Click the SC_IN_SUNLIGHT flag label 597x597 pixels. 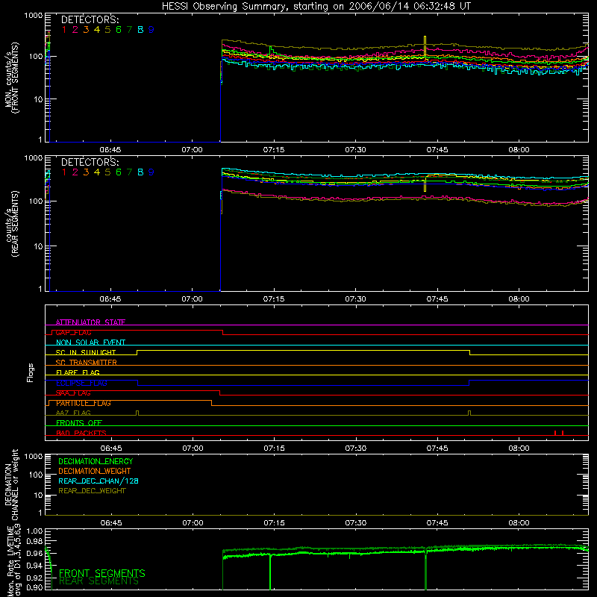tap(86, 352)
